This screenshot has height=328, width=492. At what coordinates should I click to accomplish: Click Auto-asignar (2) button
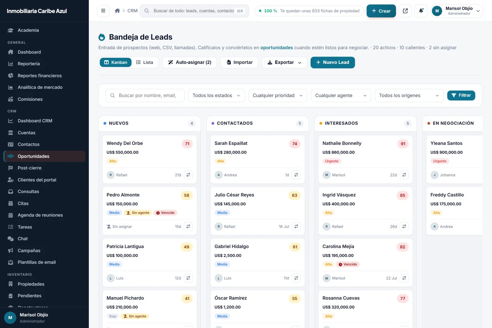click(189, 62)
